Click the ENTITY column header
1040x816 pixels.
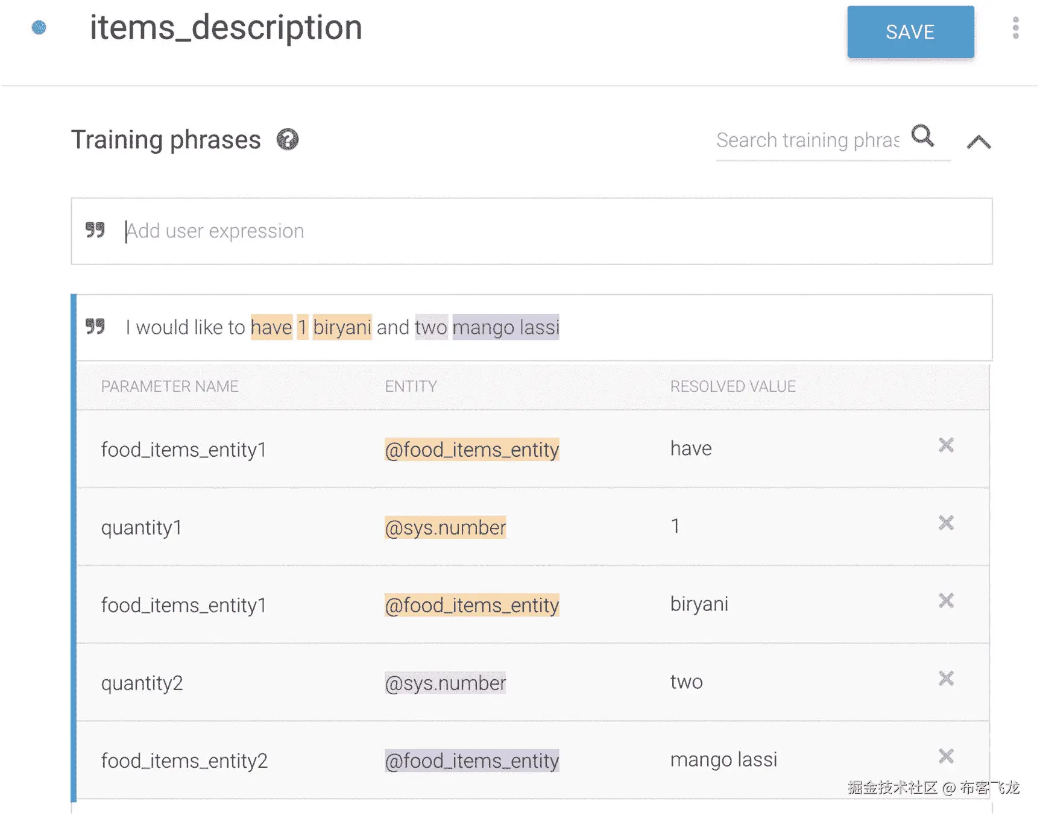411,386
